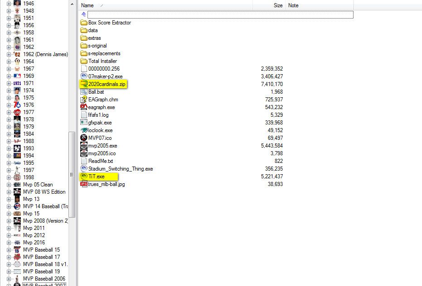Image resolution: width=422 pixels, height=286 pixels.
Task: Click the size value 38,693
Action: (x=275, y=184)
